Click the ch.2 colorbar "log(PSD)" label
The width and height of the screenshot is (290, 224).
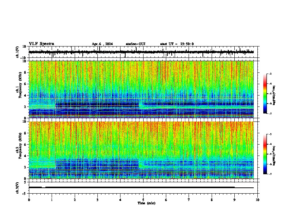tap(274, 156)
